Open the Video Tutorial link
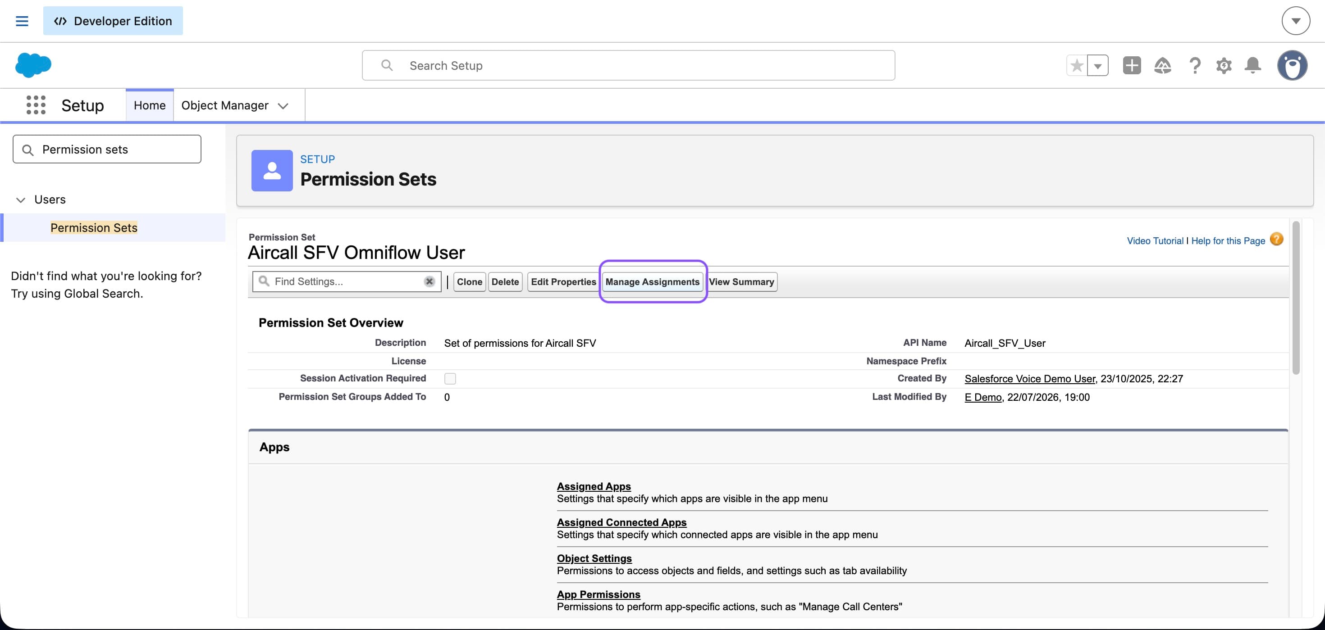This screenshot has height=630, width=1325. pos(1155,240)
